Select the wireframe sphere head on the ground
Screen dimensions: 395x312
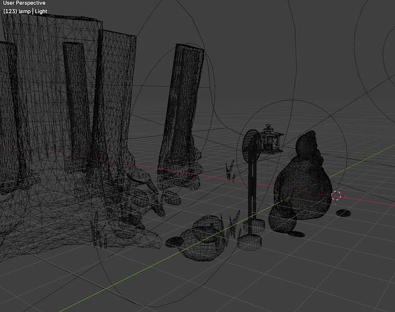(203, 238)
